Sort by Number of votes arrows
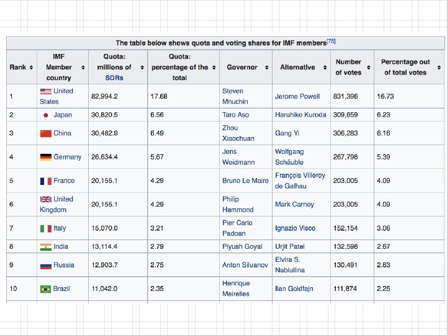This screenshot has height=335, width=447. 369,67
